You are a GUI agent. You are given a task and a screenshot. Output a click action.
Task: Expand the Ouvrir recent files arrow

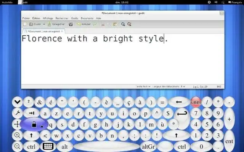click(x=44, y=24)
